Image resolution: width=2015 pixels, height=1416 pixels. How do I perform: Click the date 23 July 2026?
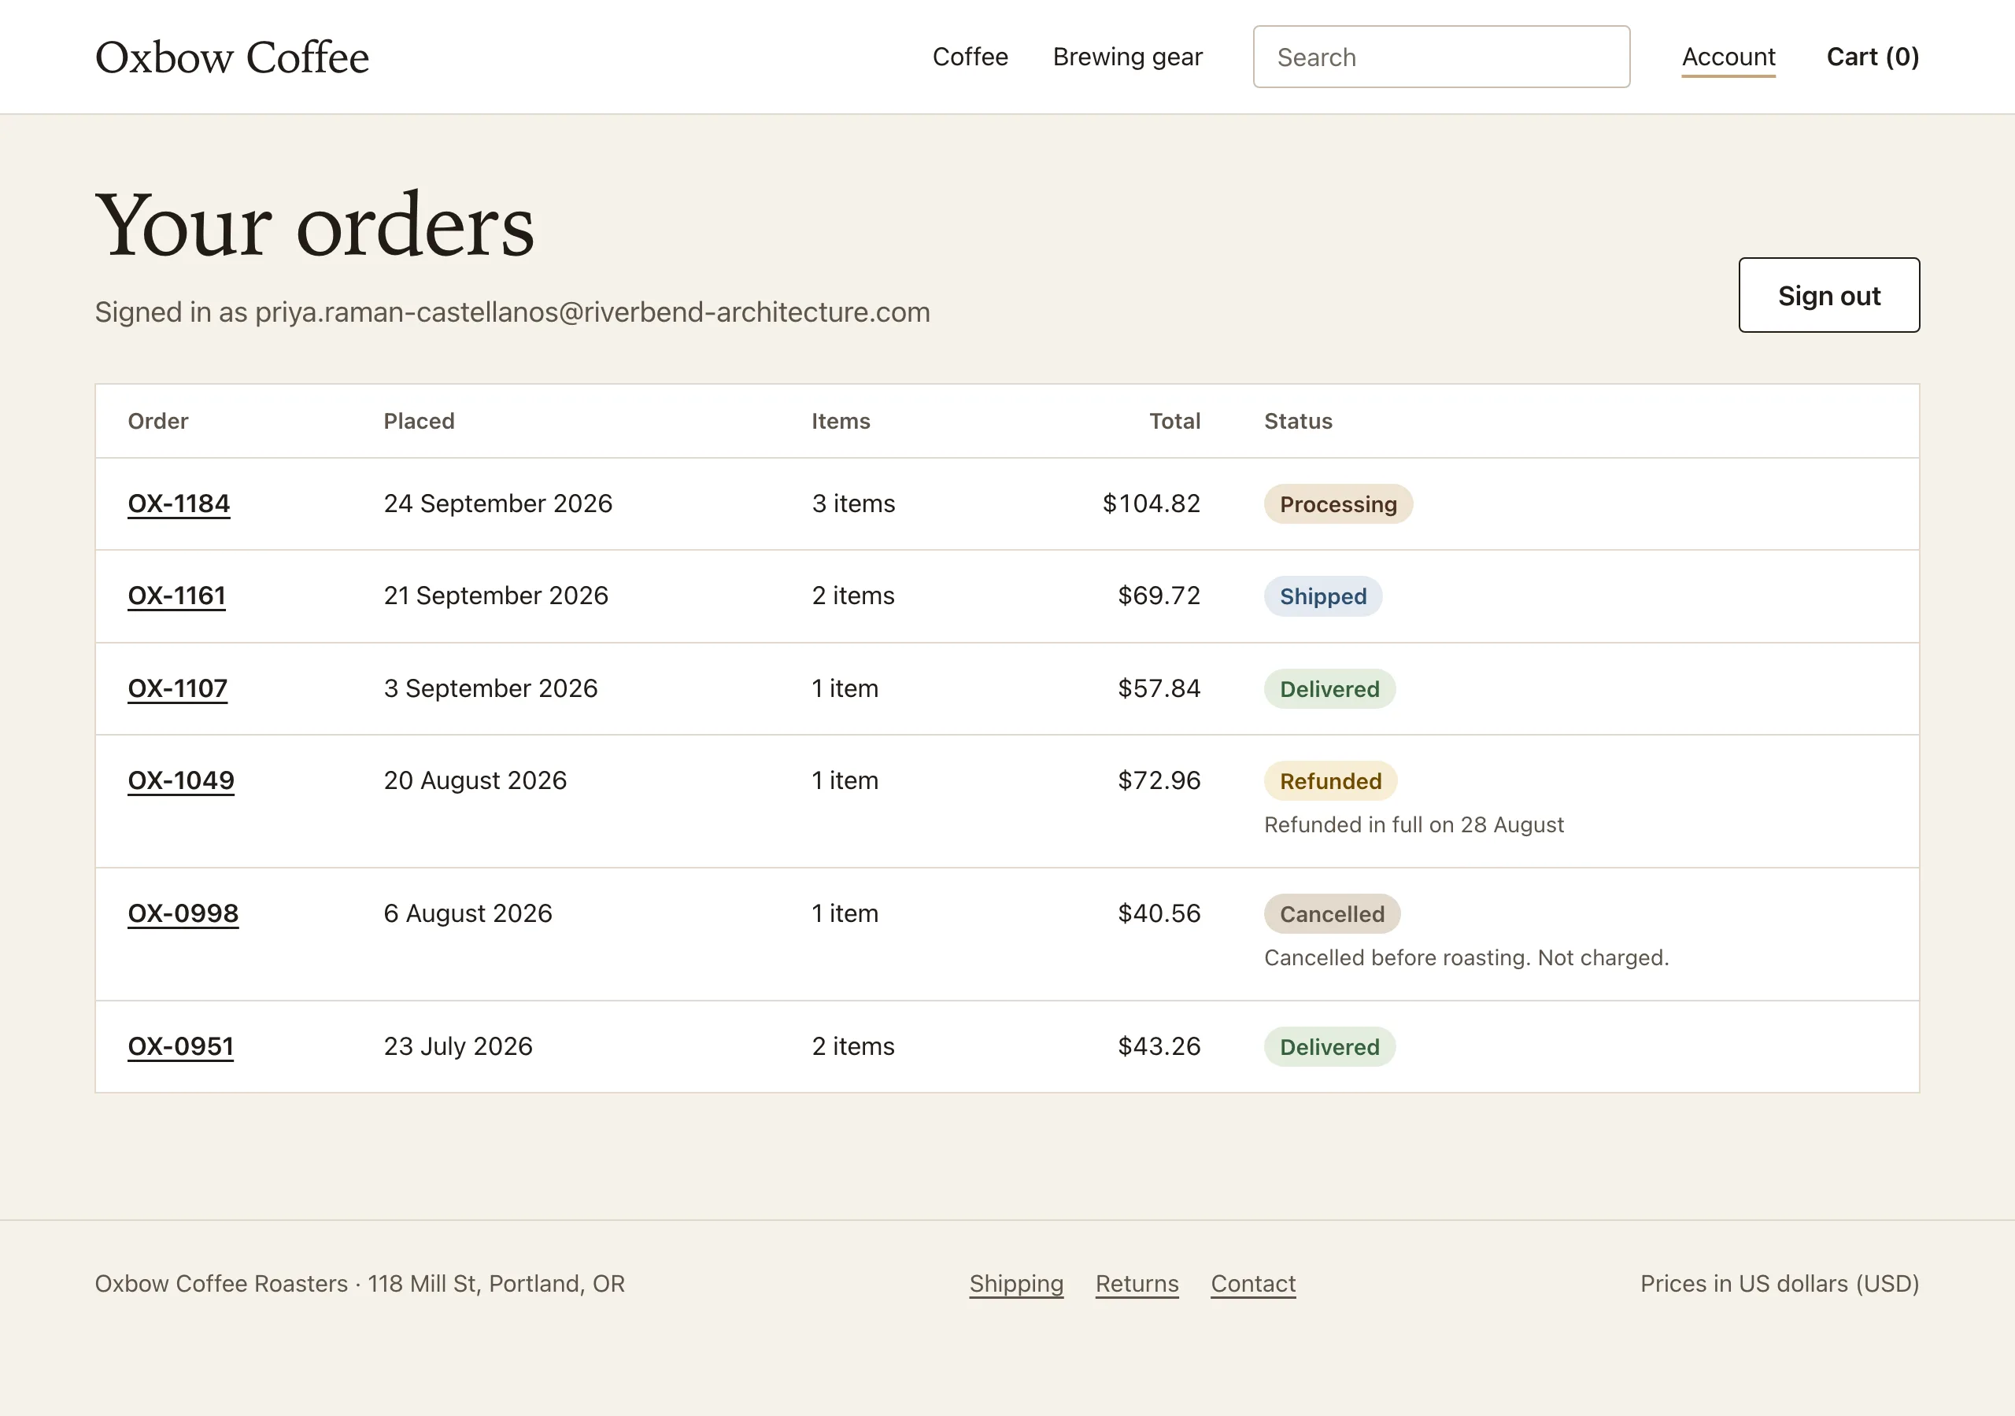point(458,1046)
